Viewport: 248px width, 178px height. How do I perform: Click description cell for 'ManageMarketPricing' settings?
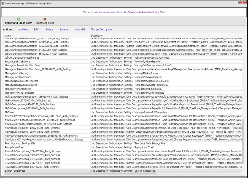(166, 73)
